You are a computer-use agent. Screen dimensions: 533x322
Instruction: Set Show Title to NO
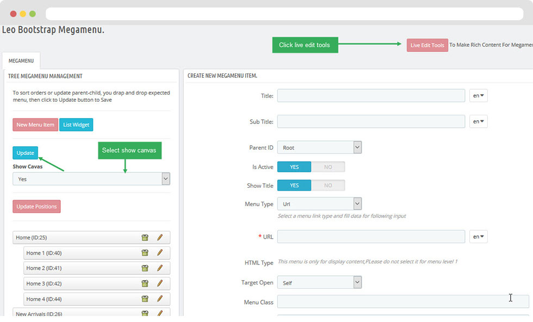[x=328, y=185]
